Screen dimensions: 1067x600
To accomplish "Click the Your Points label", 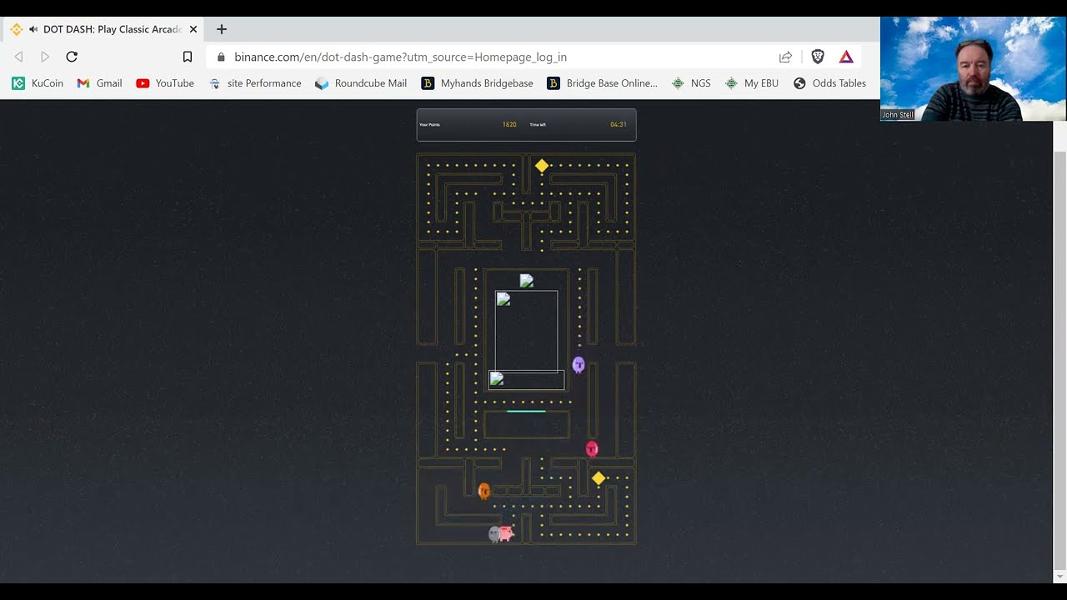I will click(429, 125).
